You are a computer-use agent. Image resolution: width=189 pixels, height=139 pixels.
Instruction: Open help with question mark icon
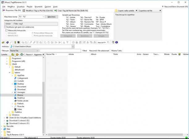point(113,42)
